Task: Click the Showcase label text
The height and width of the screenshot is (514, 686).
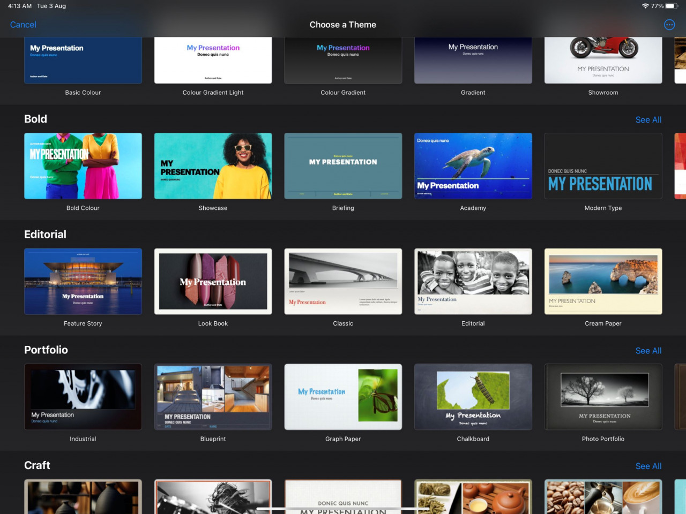Action: pyautogui.click(x=213, y=208)
